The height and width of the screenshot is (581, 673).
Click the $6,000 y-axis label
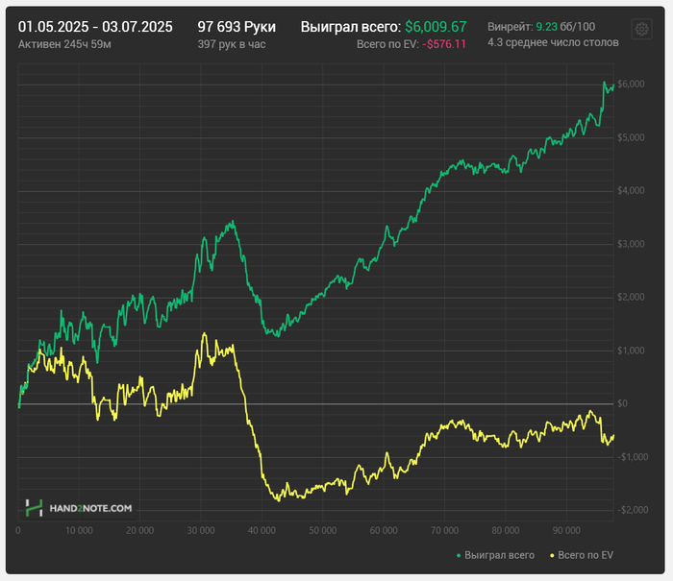click(631, 85)
